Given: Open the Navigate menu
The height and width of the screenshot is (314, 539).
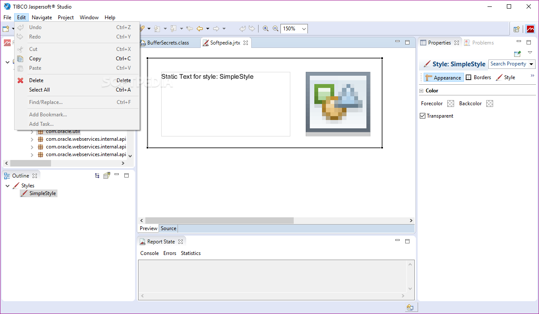Looking at the screenshot, I should click(x=42, y=18).
